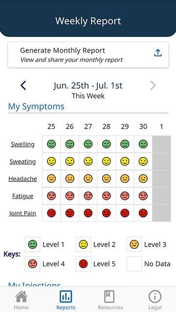Select the Reports chart icon

point(66,296)
